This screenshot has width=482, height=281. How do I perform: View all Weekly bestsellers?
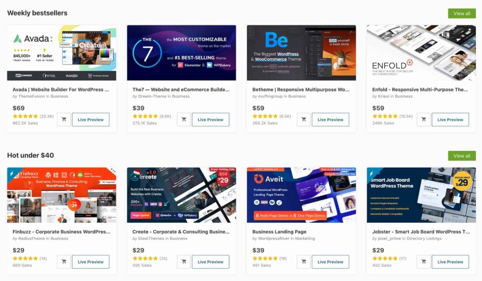tap(462, 14)
